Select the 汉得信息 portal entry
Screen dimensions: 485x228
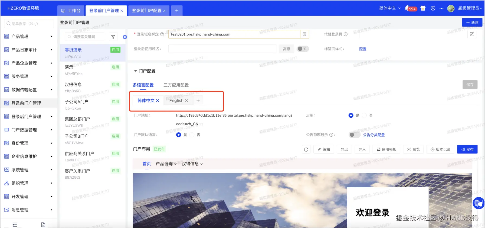(x=93, y=87)
